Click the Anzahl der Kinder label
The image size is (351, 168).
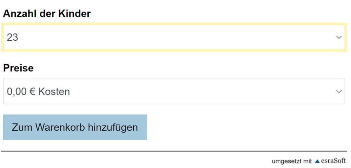point(47,14)
